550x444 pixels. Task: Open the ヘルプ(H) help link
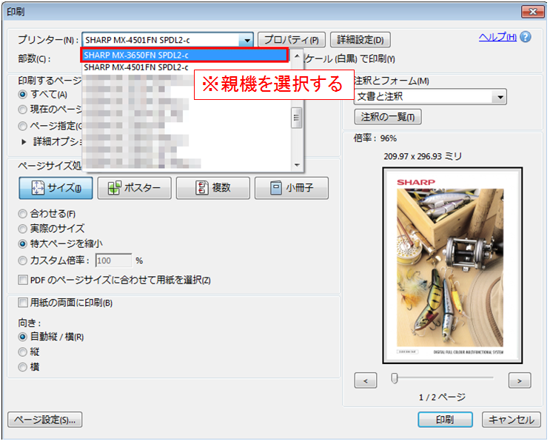click(497, 37)
